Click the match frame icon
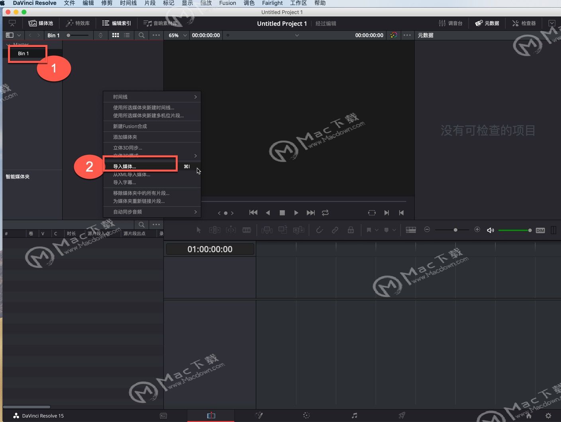Screen dimensions: 561x422 (x=372, y=213)
